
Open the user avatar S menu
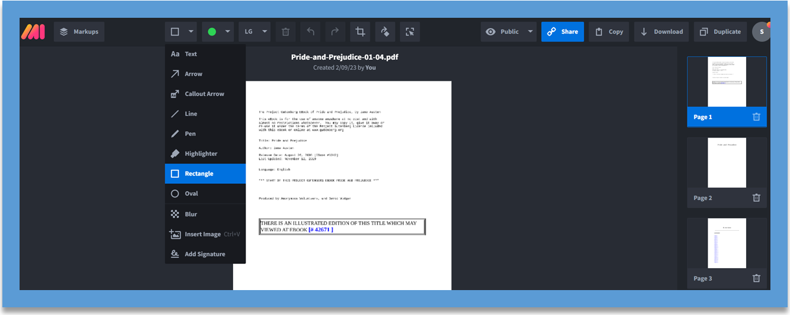coord(762,31)
